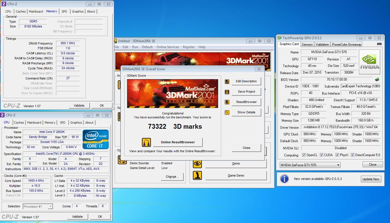Open the Processor #1 selection dropdown
The height and width of the screenshot is (223, 390).
point(38,206)
